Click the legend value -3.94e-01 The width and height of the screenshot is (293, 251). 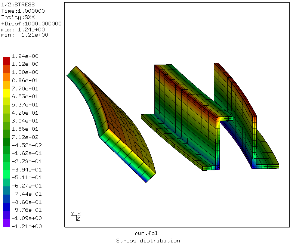tap(27, 170)
